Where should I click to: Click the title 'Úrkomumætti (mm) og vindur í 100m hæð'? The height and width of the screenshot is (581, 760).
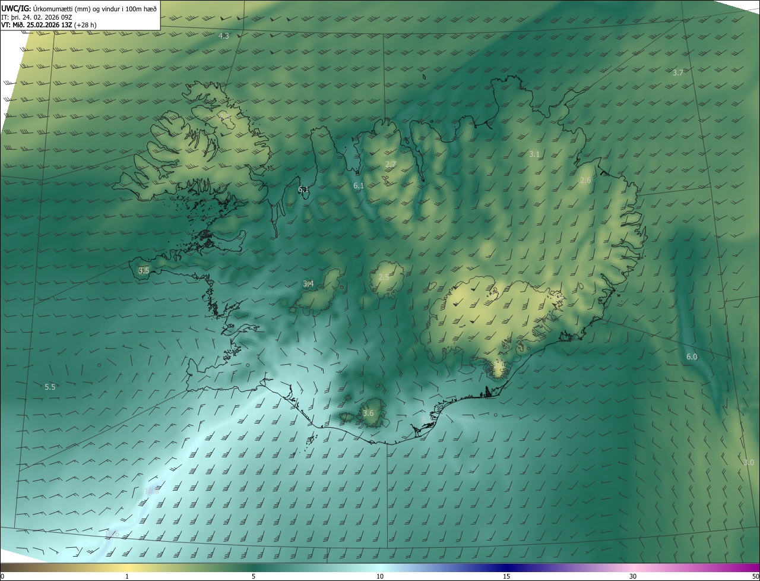94,8
